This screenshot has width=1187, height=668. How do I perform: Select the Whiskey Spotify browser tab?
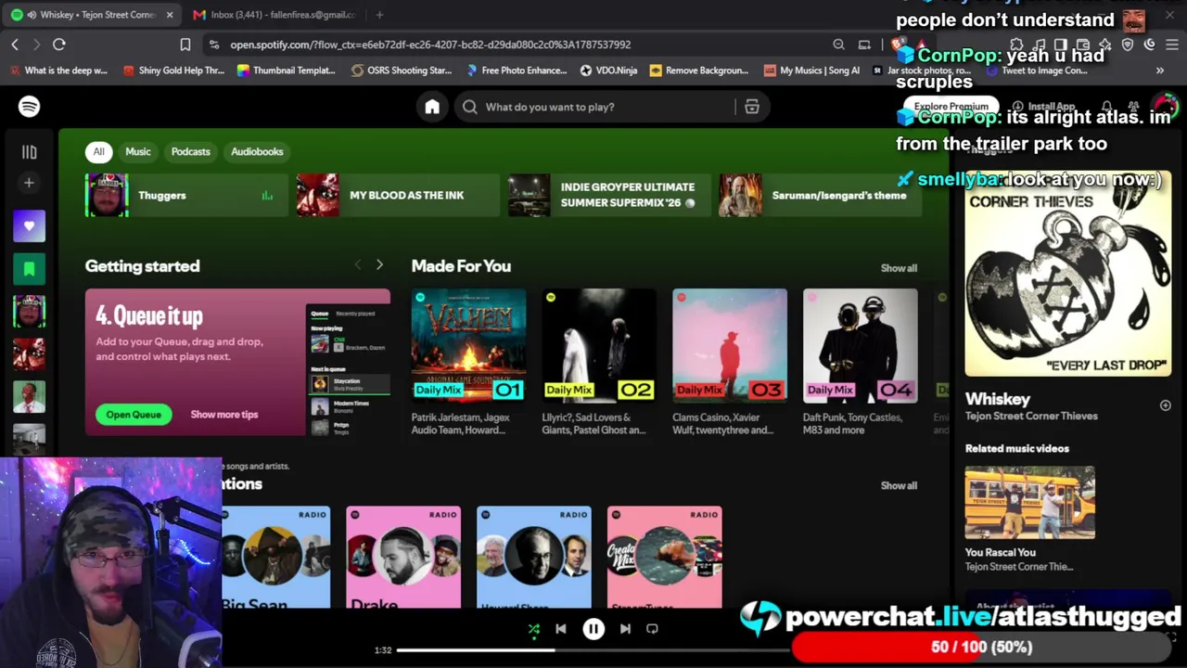[x=93, y=15]
